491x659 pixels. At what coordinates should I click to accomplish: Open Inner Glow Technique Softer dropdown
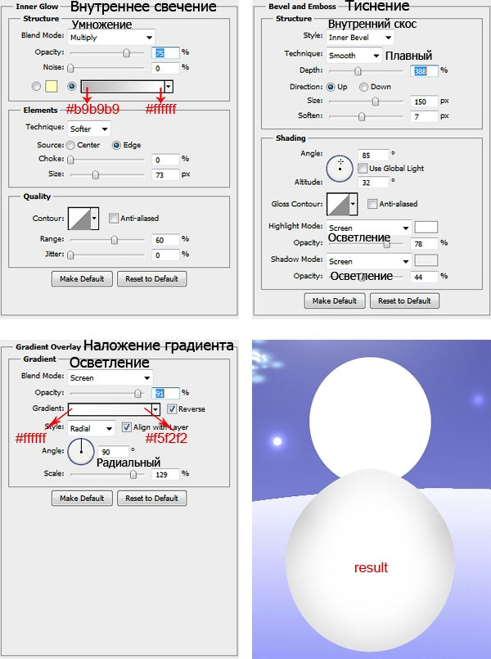pos(89,129)
